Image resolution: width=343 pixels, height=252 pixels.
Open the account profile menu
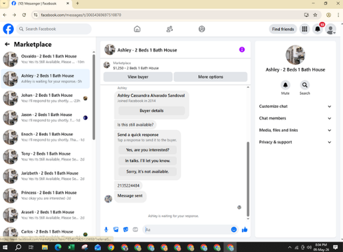pos(331,30)
